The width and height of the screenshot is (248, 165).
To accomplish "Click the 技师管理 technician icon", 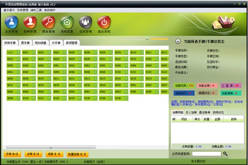I will coord(30,23).
